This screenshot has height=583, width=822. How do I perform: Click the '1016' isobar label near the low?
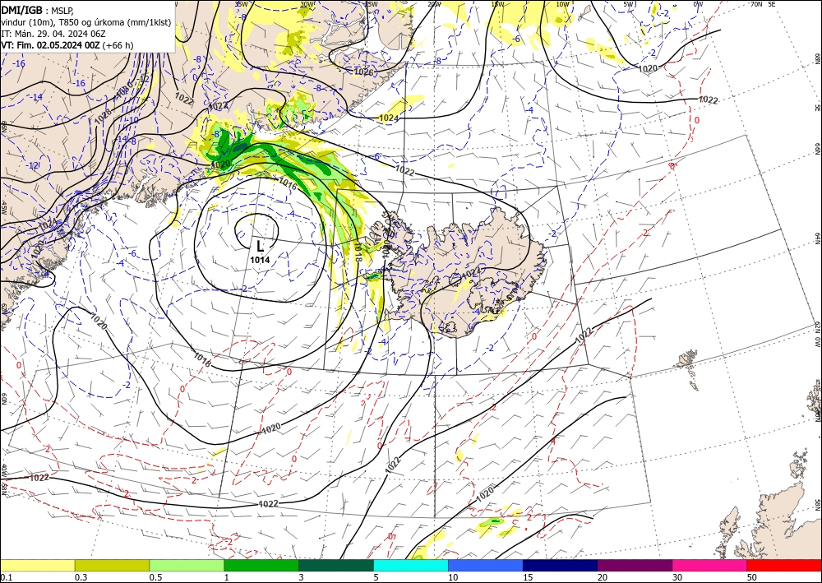click(x=288, y=184)
